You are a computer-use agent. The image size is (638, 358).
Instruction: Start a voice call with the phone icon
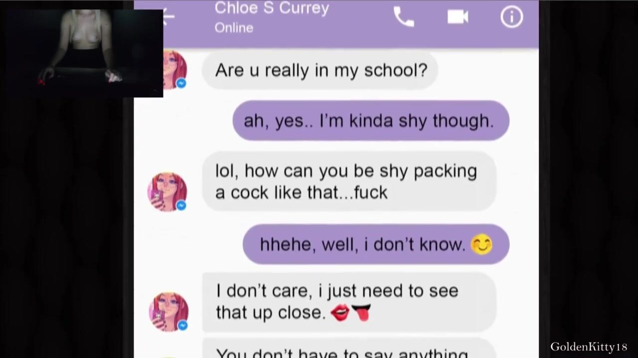click(403, 17)
